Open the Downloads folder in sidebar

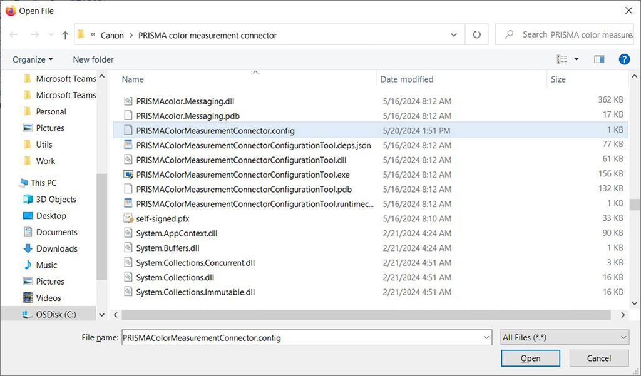[56, 248]
